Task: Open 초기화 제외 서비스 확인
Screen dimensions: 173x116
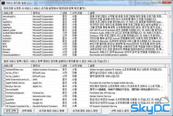Action: tap(85, 111)
